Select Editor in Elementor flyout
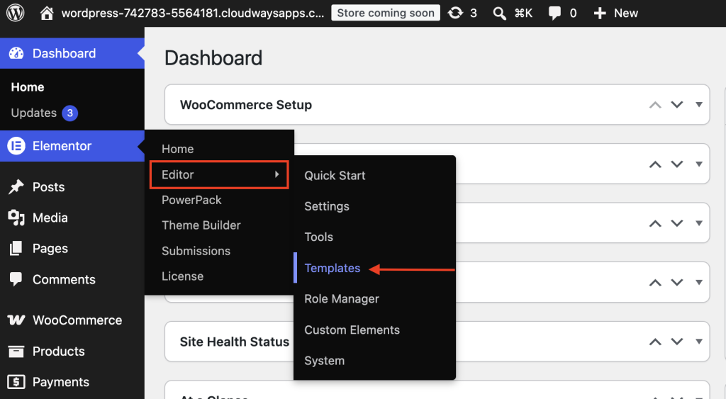This screenshot has width=726, height=399. pos(220,174)
